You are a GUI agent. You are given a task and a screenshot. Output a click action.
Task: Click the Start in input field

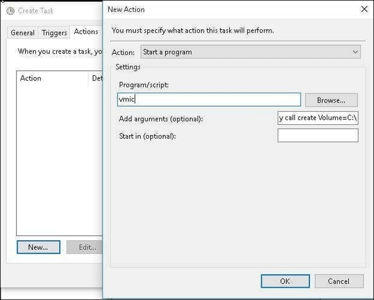[x=318, y=136]
